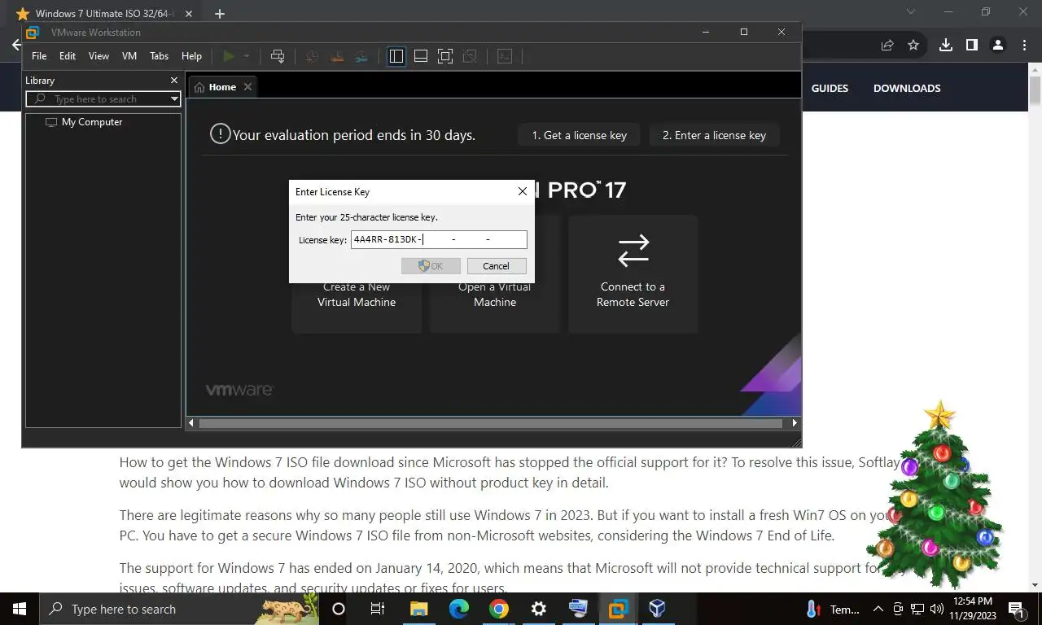Open the GUIDES link on the webpage
1042x625 pixels.
coord(830,88)
